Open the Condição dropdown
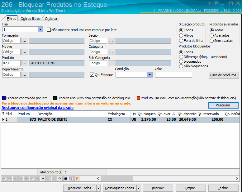Viewport: 242px width, 192px height. (x=149, y=75)
